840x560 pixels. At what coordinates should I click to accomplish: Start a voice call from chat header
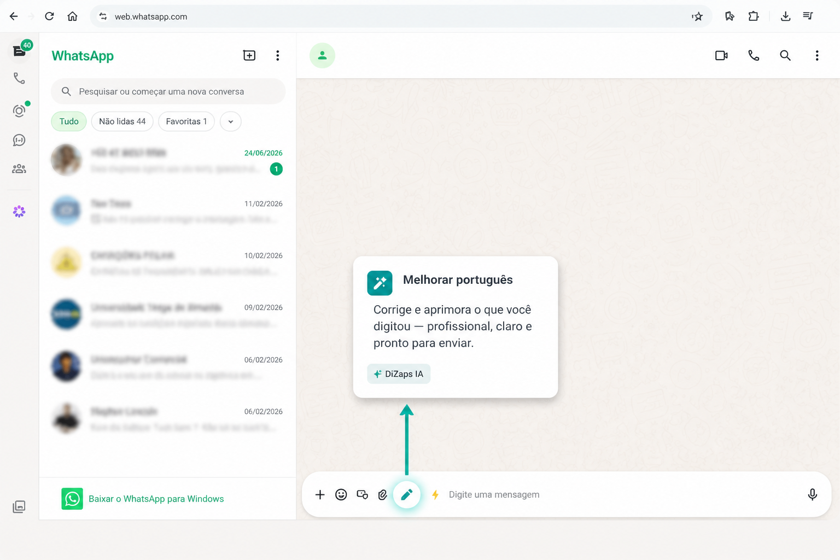pos(754,55)
